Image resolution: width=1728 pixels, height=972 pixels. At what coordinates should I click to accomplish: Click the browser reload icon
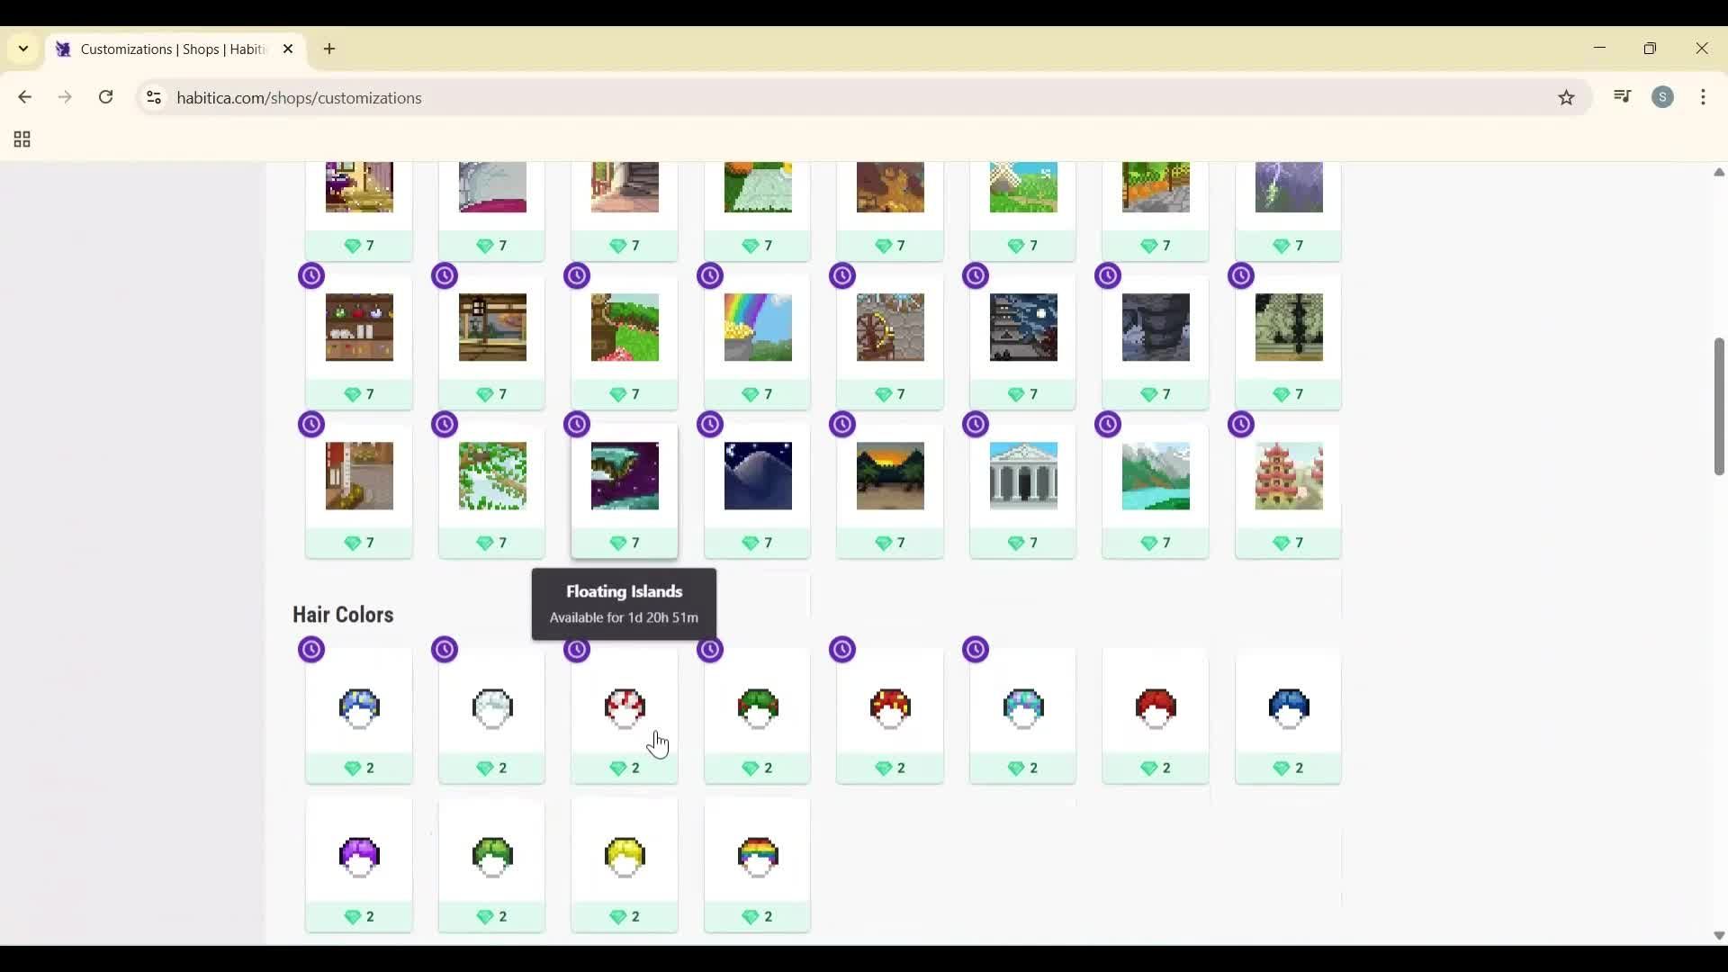click(106, 97)
